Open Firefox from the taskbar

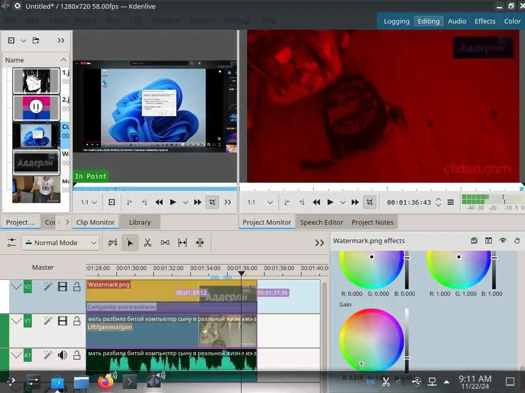tap(106, 382)
